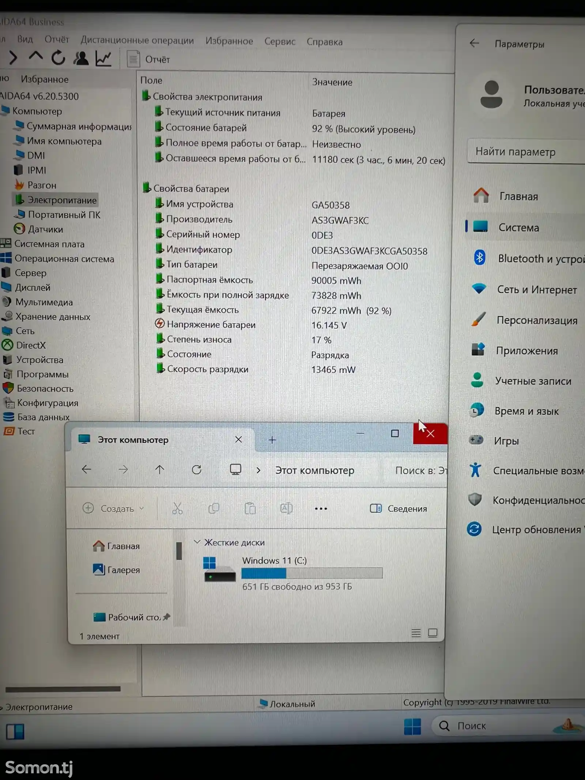The height and width of the screenshot is (780, 585).
Task: Select Разгон tree item
Action: tap(35, 185)
